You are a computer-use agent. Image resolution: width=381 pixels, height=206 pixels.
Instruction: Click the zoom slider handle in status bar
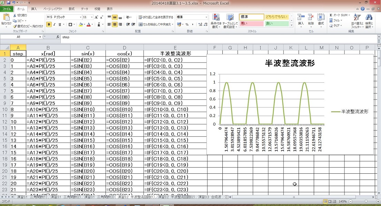[366, 202]
